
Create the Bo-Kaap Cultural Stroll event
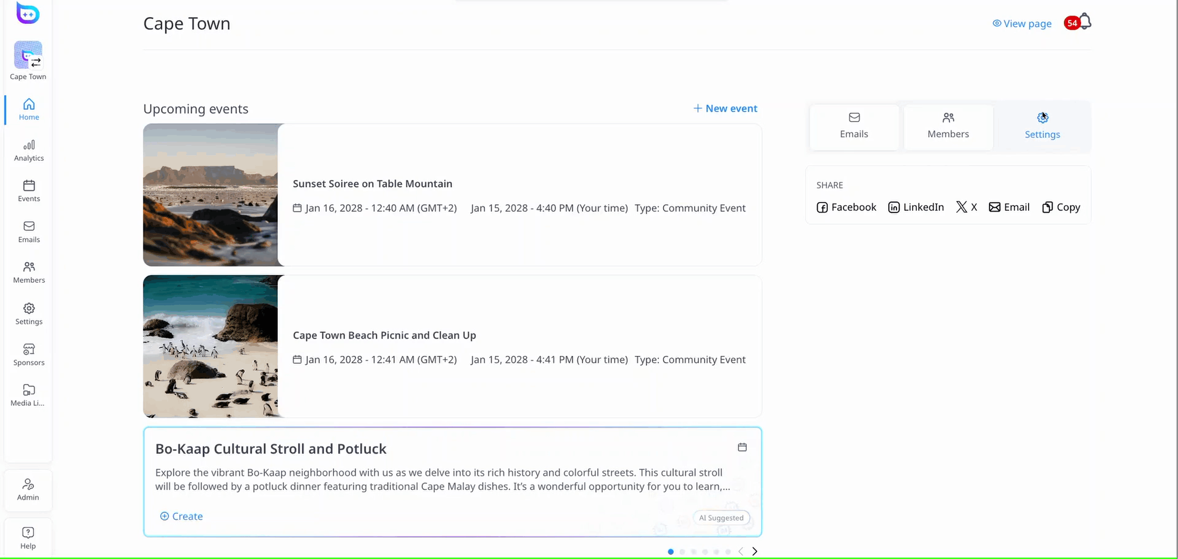pyautogui.click(x=181, y=516)
